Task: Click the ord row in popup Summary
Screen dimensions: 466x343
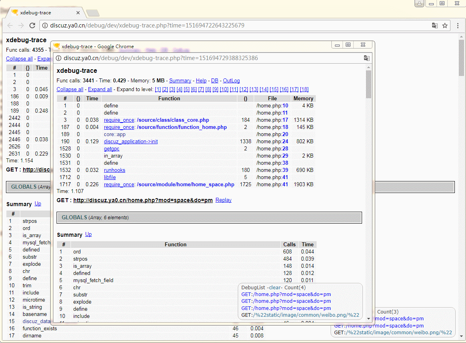Action: (187, 252)
